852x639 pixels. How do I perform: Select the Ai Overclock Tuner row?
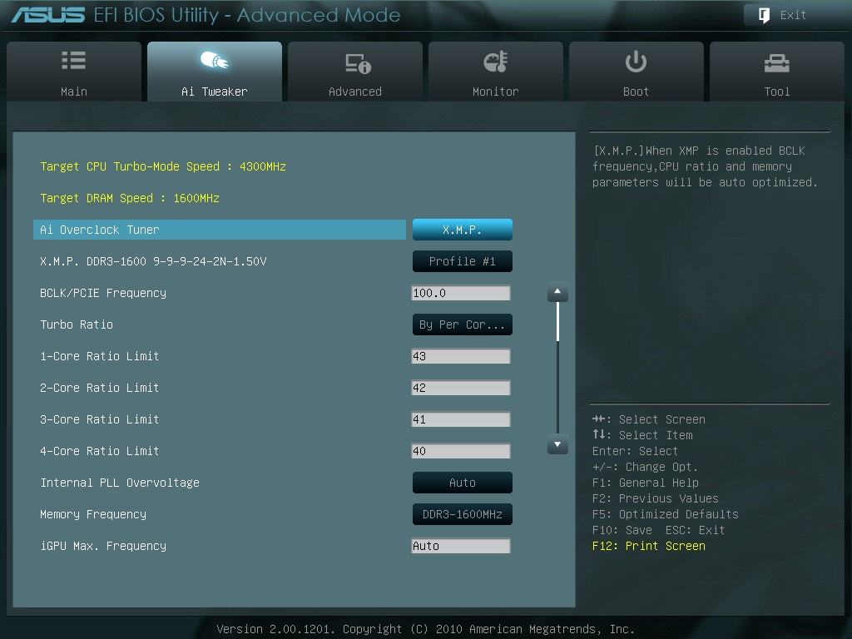tap(220, 230)
